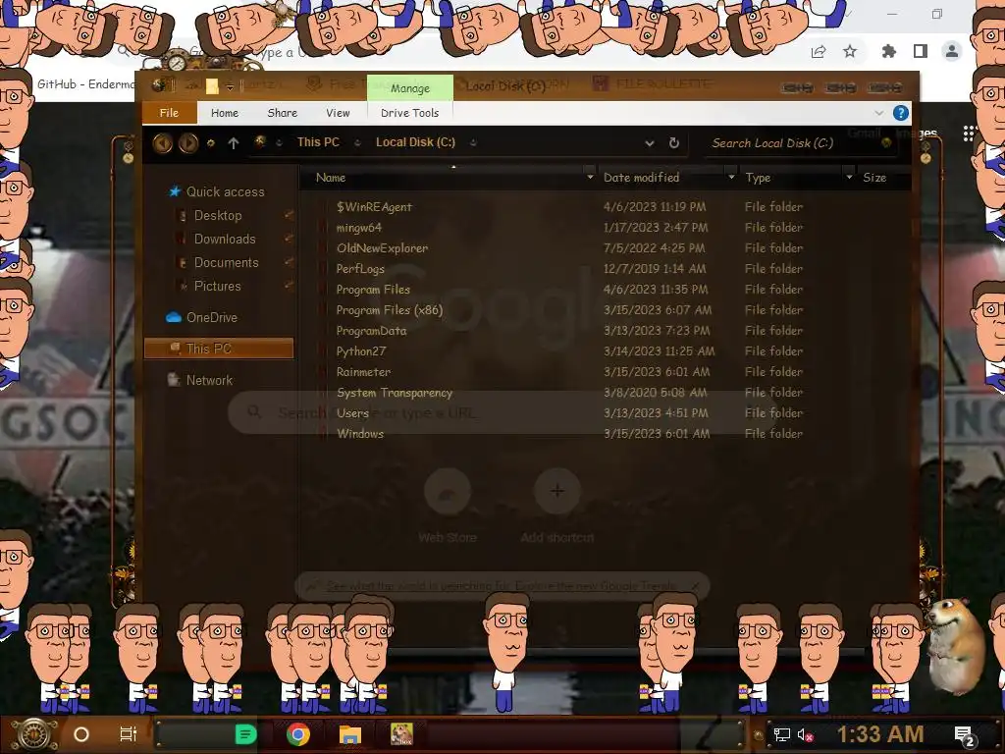Select the $WinREAgent folder
Viewport: 1005px width, 754px height.
pos(374,207)
